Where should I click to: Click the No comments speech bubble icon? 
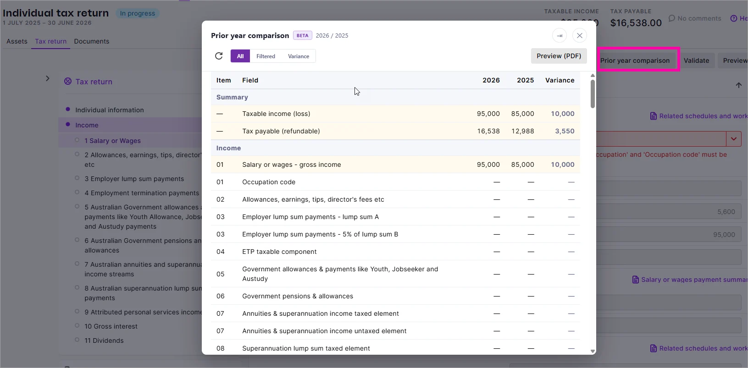[672, 18]
